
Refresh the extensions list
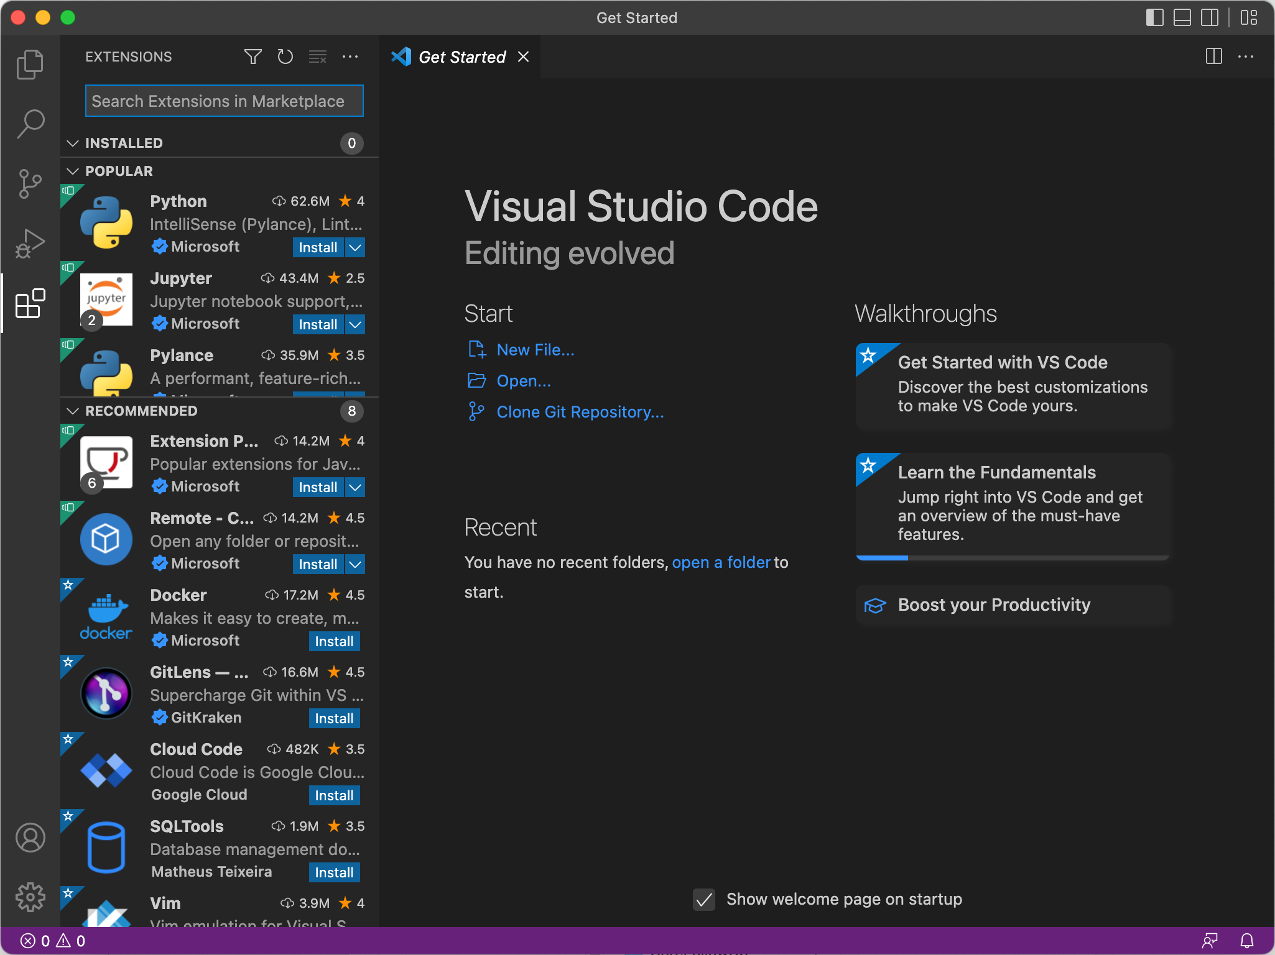pyautogui.click(x=285, y=57)
